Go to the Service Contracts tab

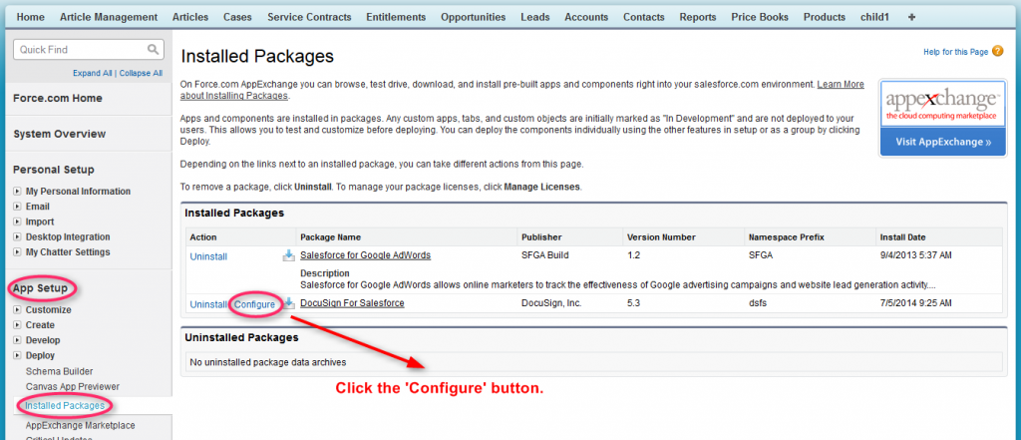coord(309,18)
